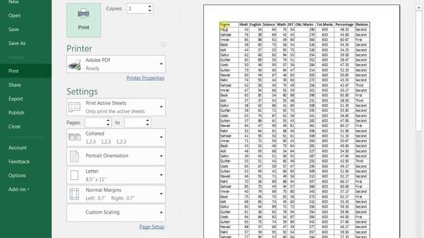This screenshot has height=238, width=424.
Task: Click the Hindi header in preview
Action: (243, 24)
